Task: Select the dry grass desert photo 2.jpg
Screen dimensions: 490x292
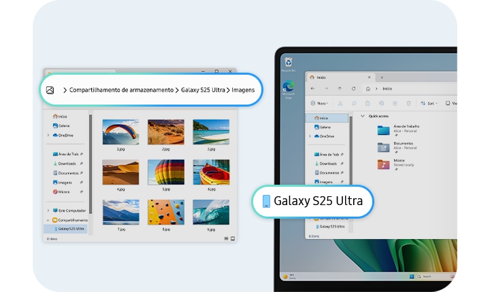Action: click(x=166, y=132)
